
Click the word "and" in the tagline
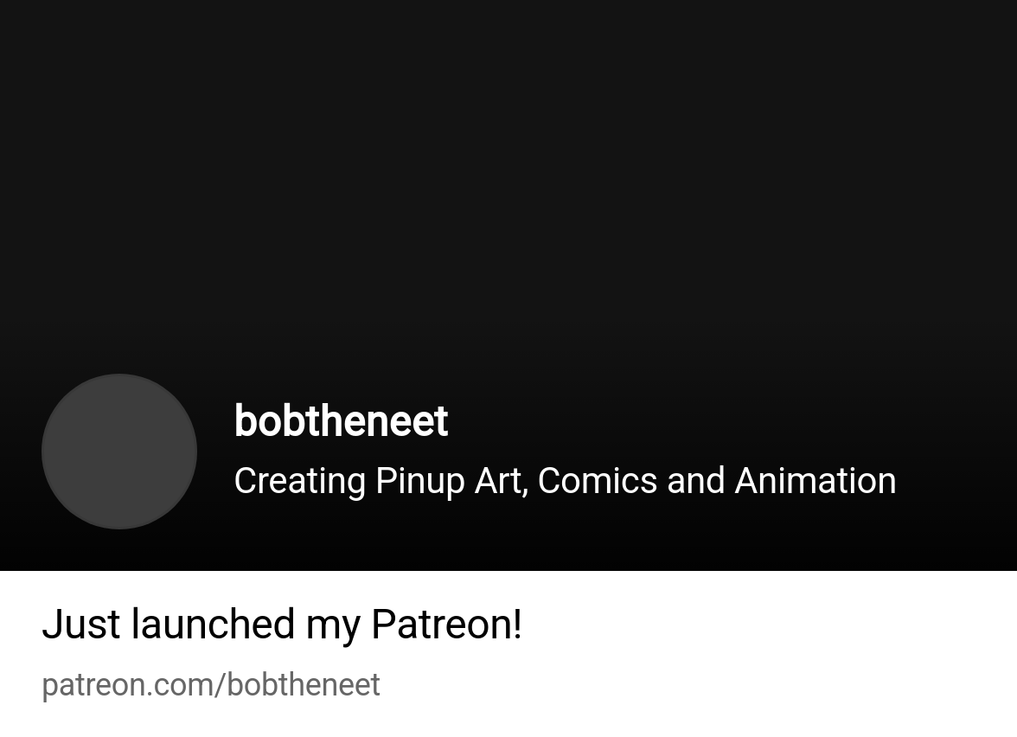(x=695, y=481)
